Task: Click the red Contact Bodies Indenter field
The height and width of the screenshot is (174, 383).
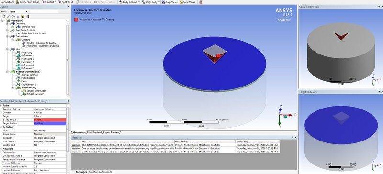Action: tap(50, 120)
